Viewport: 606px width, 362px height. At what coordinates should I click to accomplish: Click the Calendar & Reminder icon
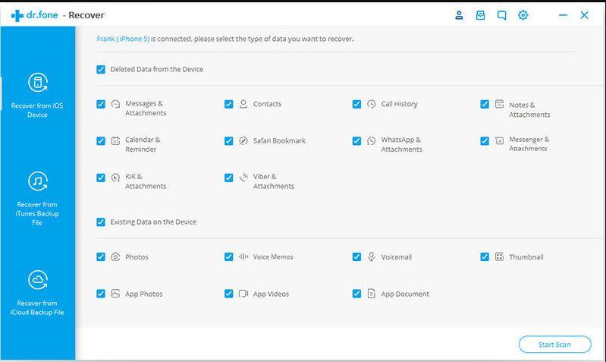[x=115, y=141]
